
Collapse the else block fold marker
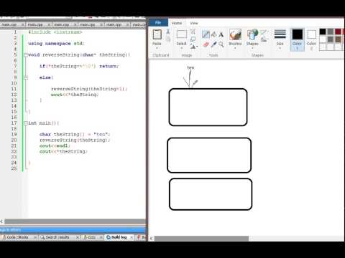26,77
